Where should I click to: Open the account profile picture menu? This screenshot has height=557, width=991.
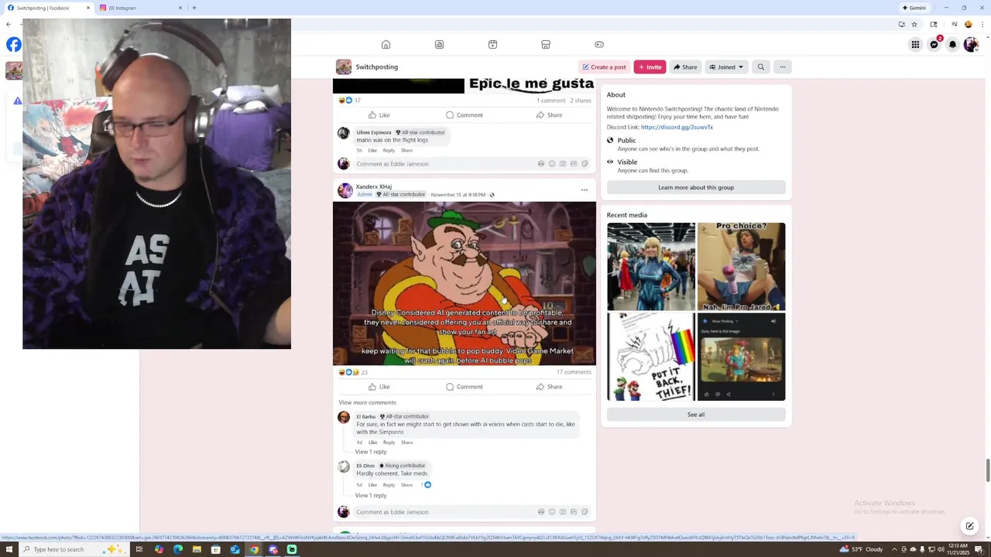(x=970, y=45)
